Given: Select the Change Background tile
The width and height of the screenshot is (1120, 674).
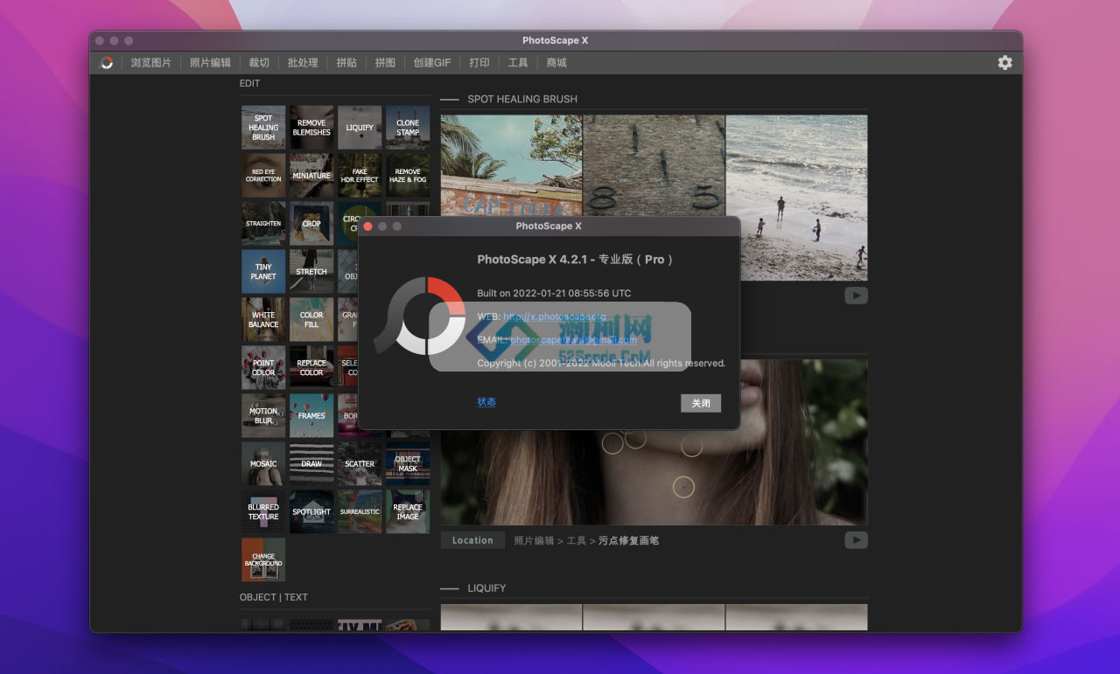Looking at the screenshot, I should (x=263, y=560).
